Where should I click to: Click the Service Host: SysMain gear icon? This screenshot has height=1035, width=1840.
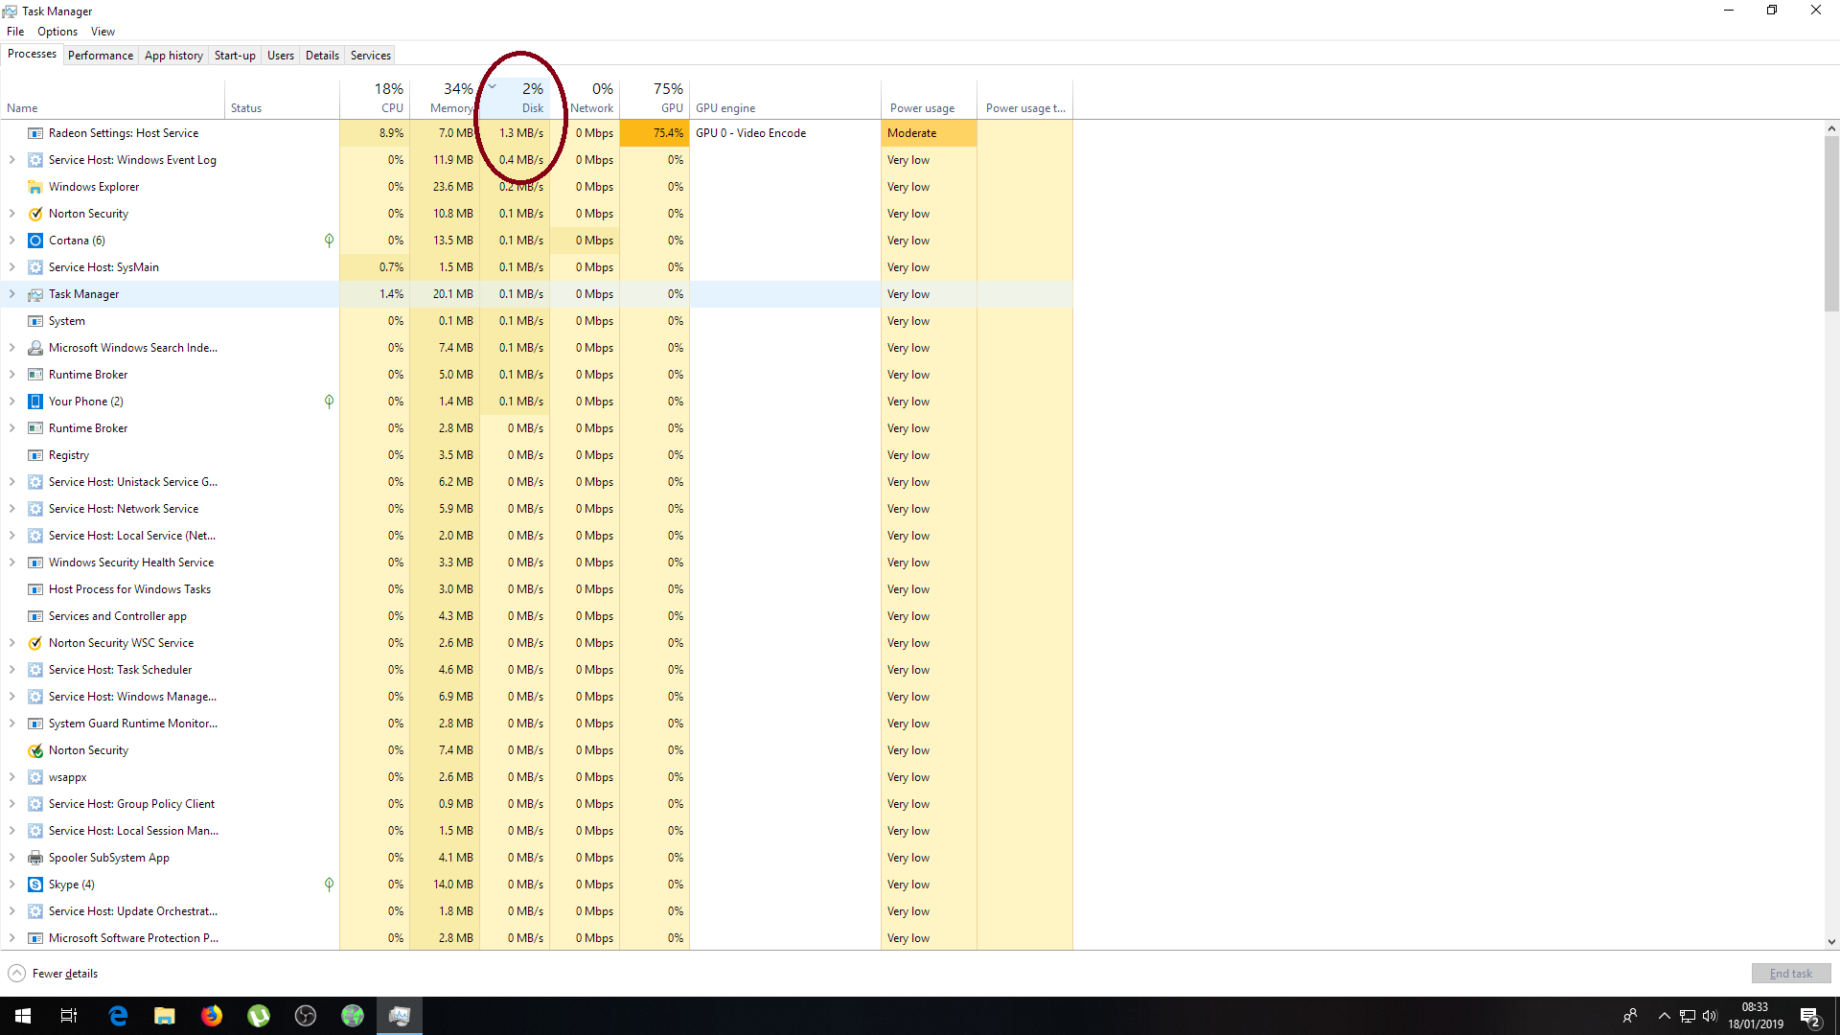point(35,267)
